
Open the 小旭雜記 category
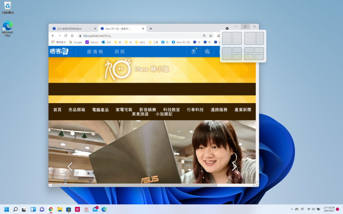click(x=164, y=114)
